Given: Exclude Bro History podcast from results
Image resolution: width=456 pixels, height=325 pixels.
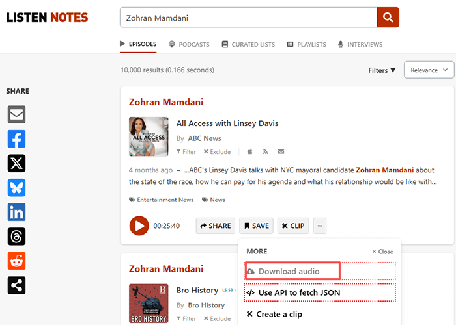Looking at the screenshot, I should click(x=217, y=318).
